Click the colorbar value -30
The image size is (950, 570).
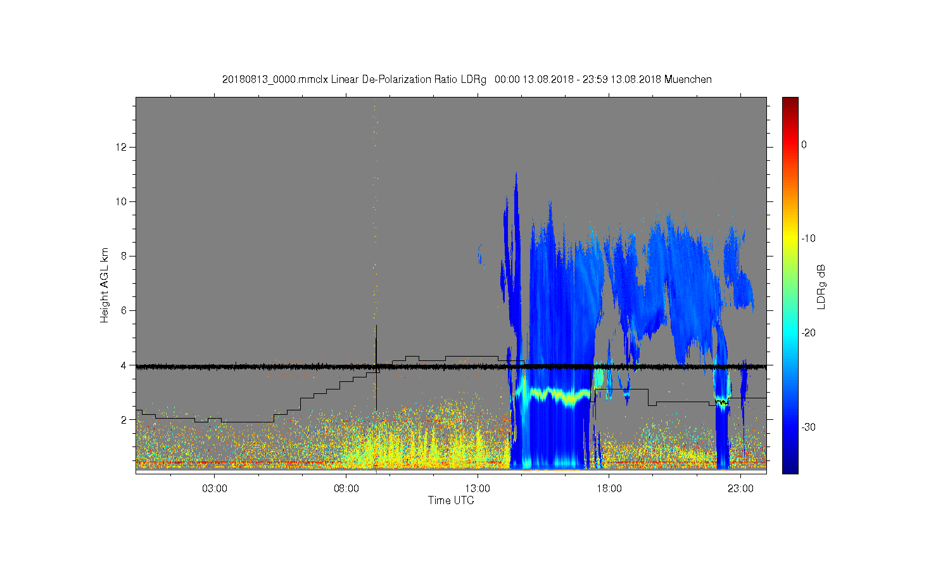click(807, 427)
